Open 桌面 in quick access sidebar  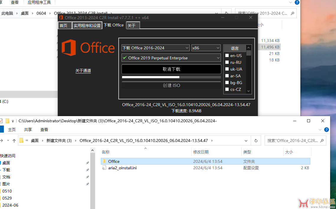[x=6, y=163]
